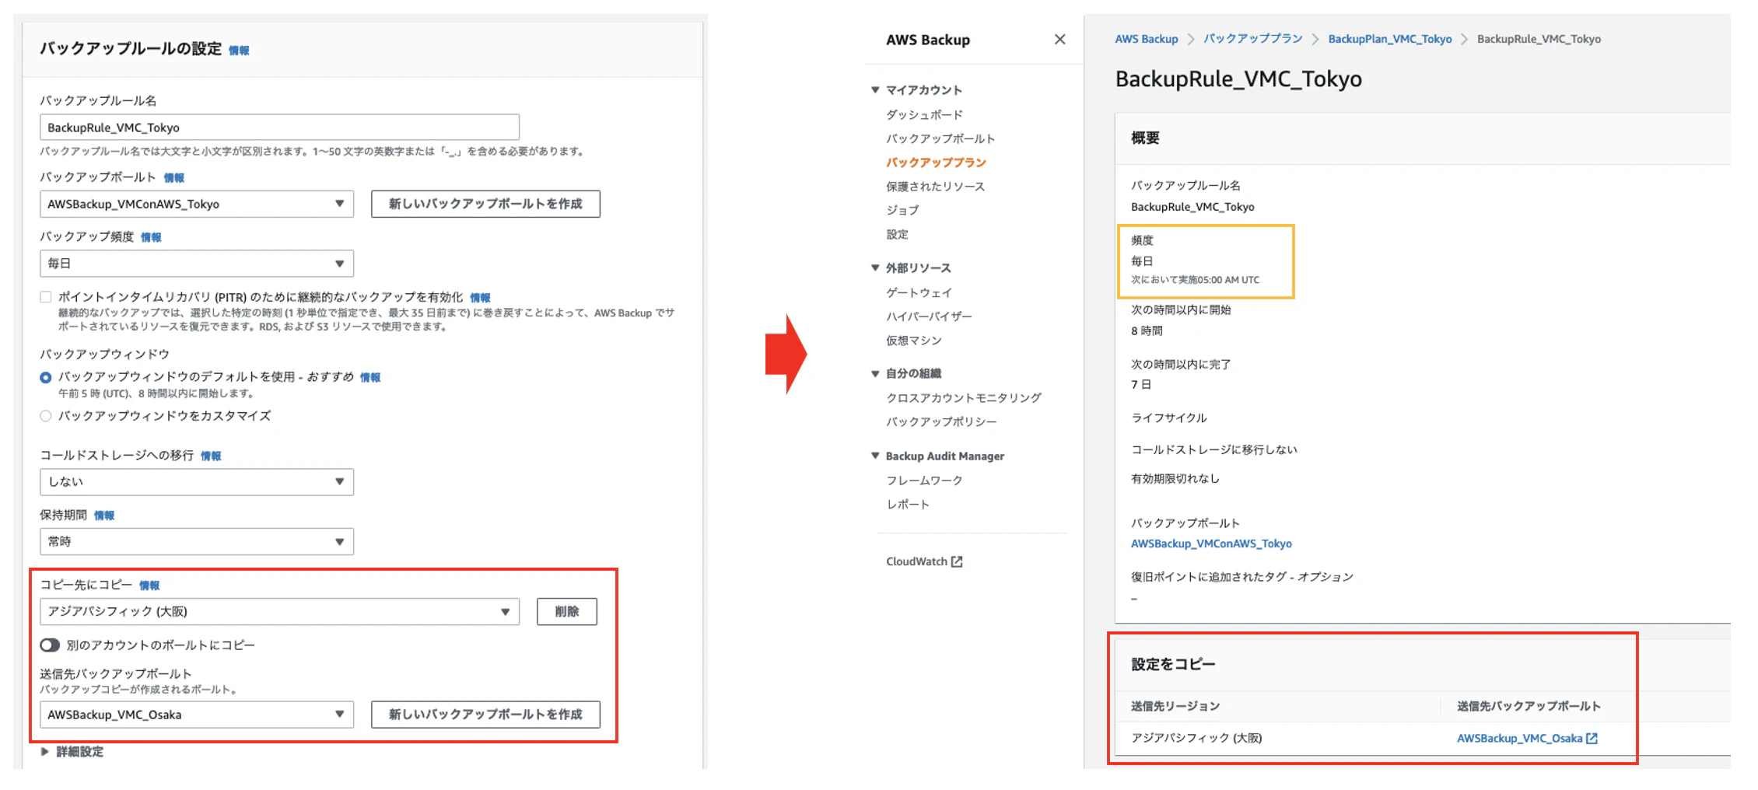Click 情報 link next to バックアップボールト label

173,178
